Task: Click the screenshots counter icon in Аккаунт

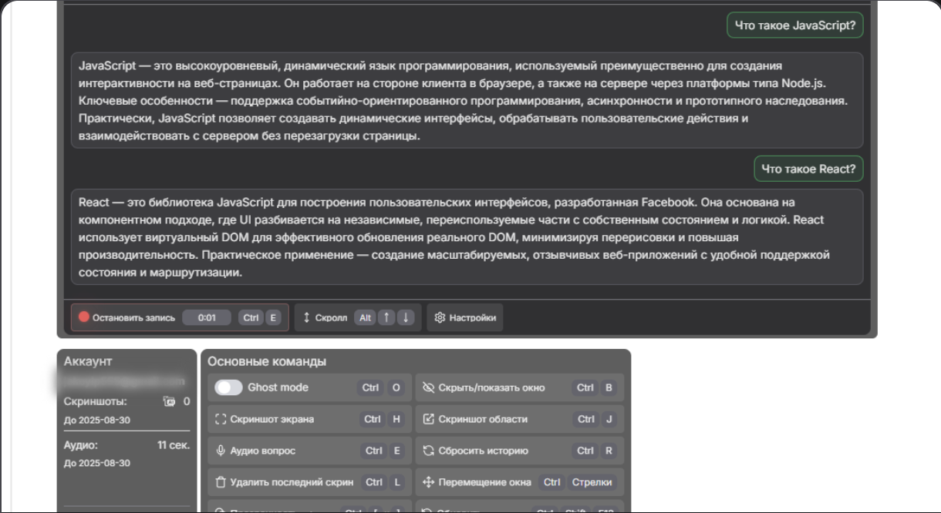Action: 170,401
